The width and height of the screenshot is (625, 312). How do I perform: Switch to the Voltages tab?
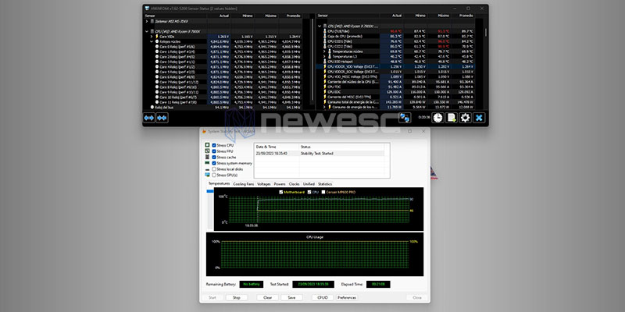pos(264,184)
